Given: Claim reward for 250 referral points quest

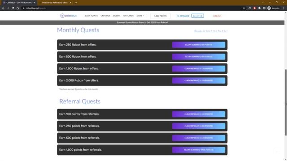Looking at the screenshot, I should (x=199, y=126).
